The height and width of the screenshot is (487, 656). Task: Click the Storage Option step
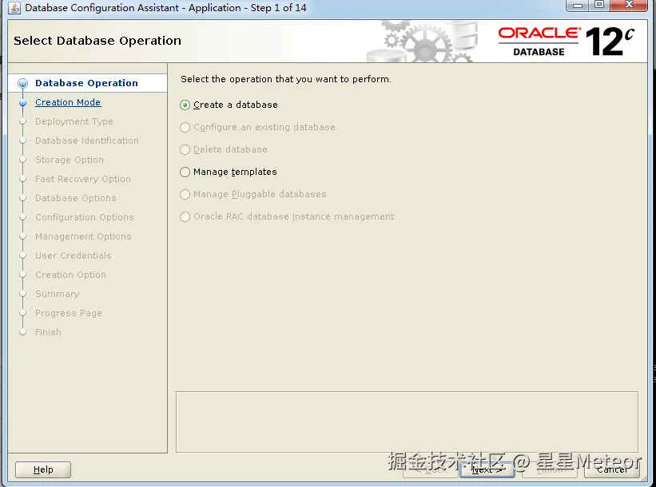point(70,160)
